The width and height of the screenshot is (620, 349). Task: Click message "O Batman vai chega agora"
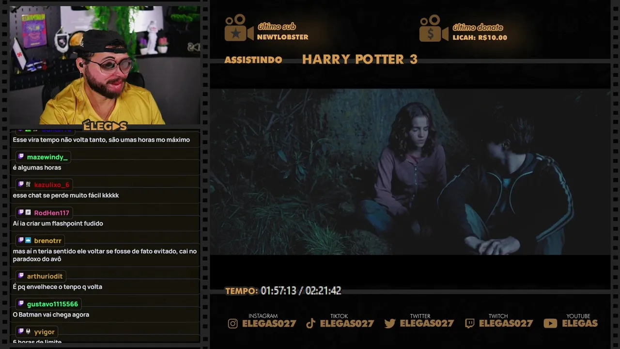(51, 315)
